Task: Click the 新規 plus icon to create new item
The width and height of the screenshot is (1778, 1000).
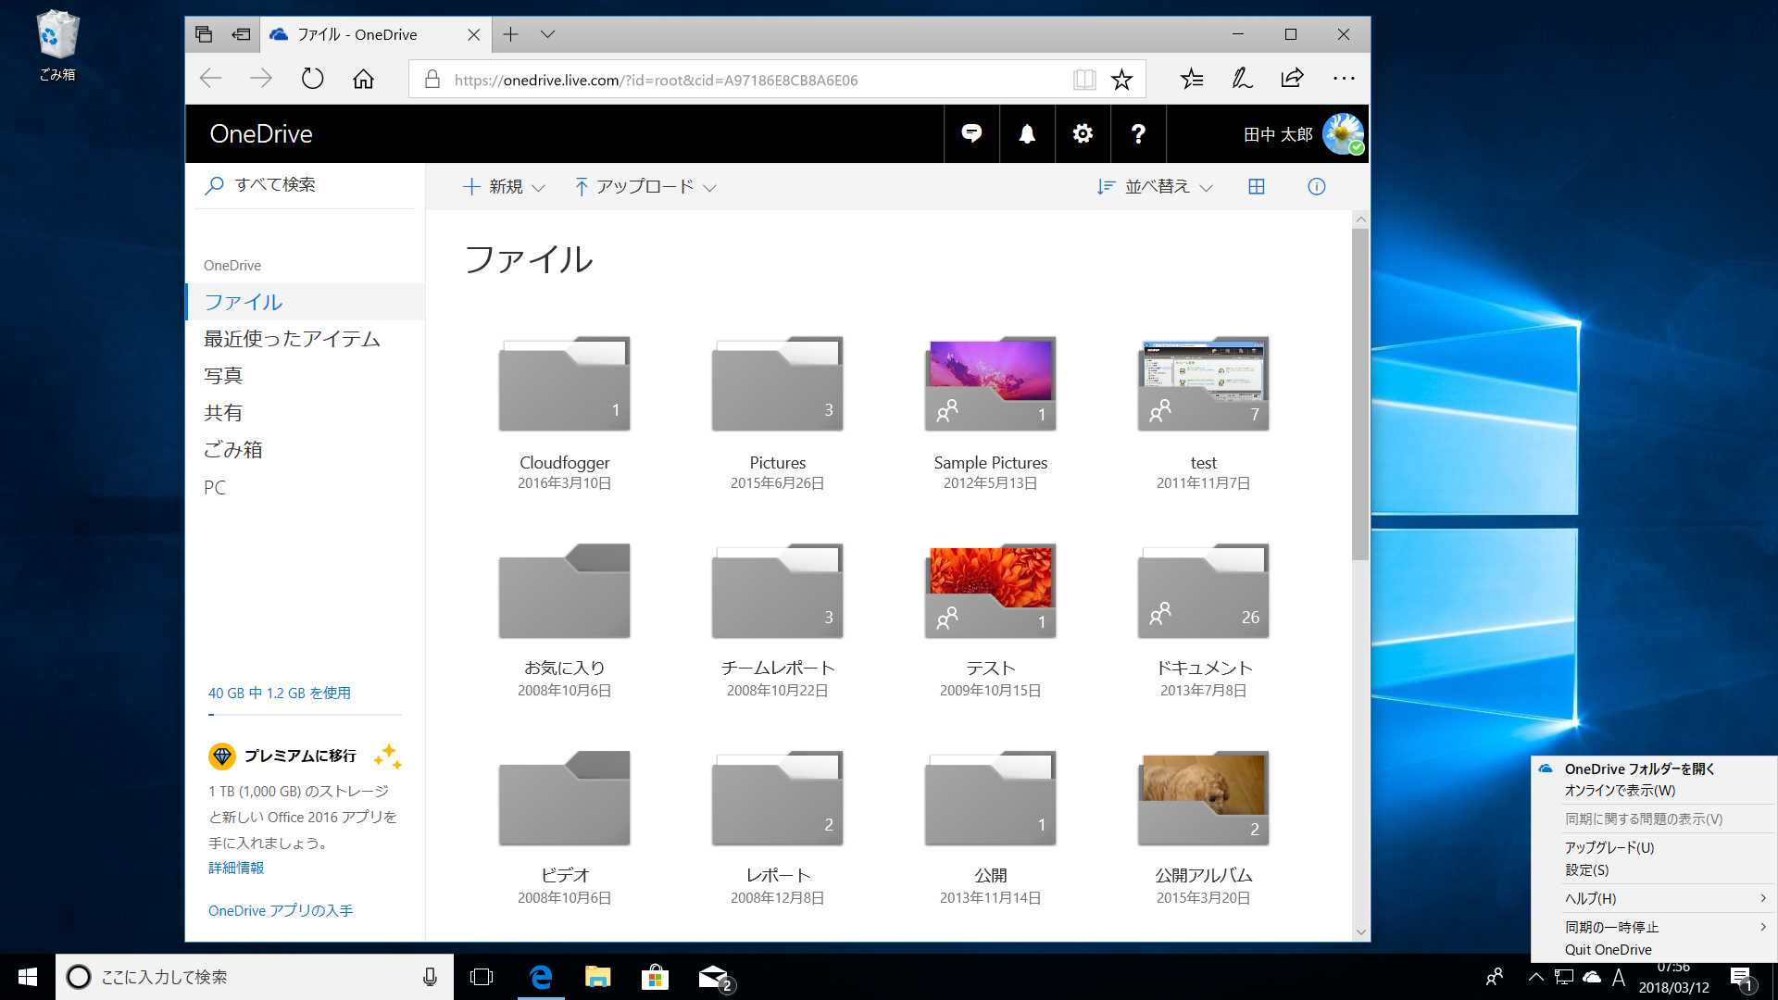Action: point(472,186)
